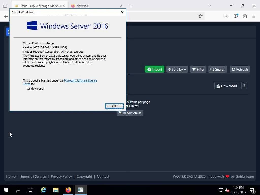Open the Firefox downloads panel
Image resolution: width=260 pixels, height=195 pixels.
coord(226,16)
